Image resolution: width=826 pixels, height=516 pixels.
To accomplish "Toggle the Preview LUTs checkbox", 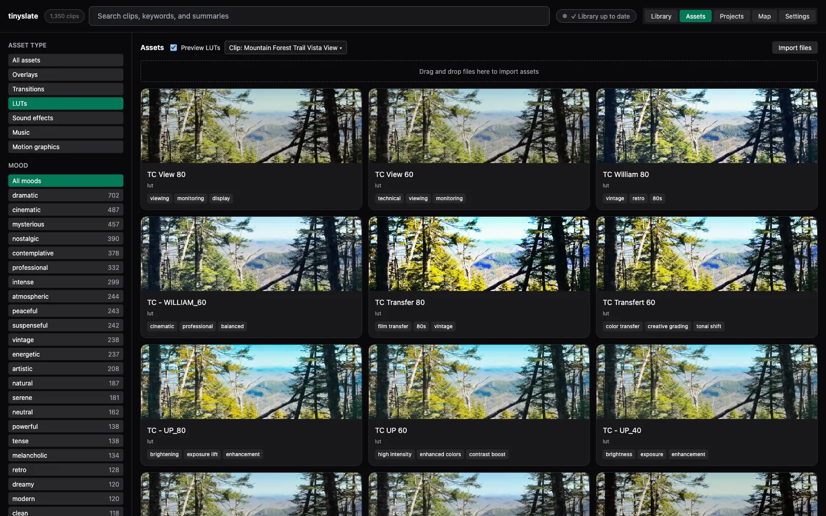I will 173,47.
